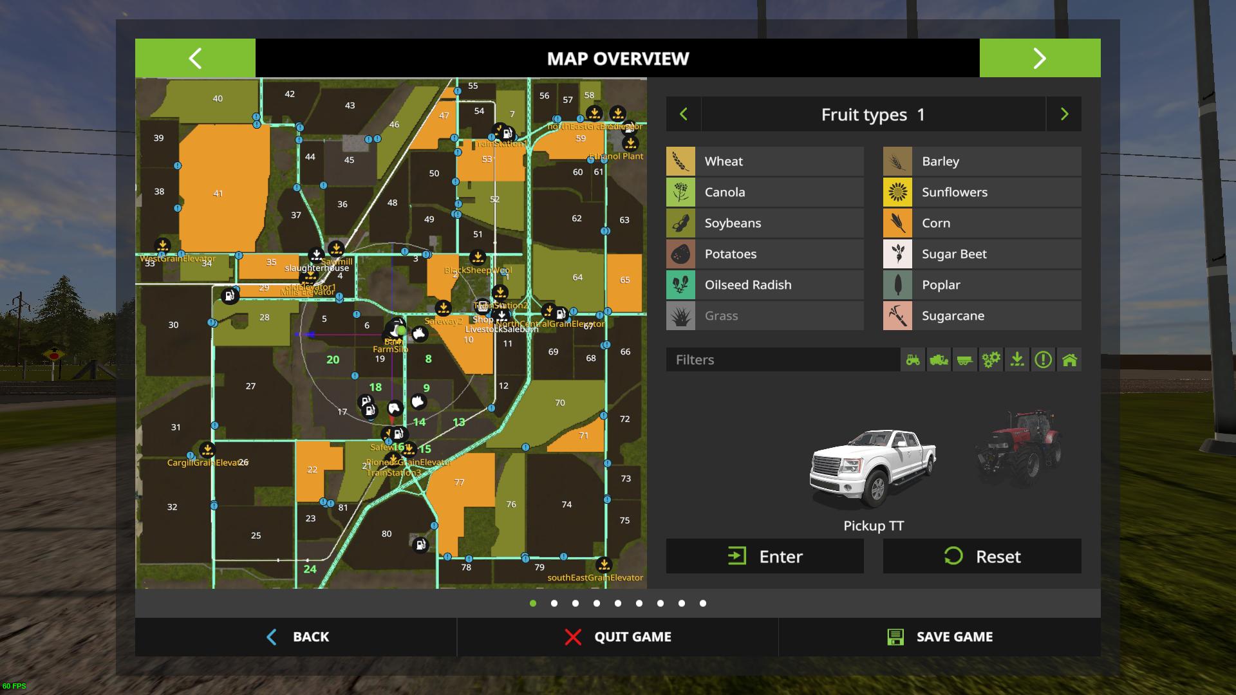Click the southEastGrainElevator map marker icon
Image resolution: width=1236 pixels, height=695 pixels.
pos(604,564)
